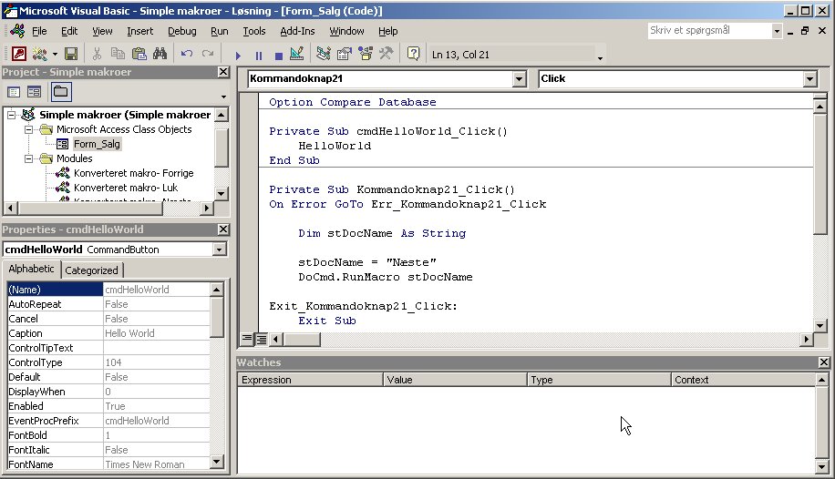
Task: Click the 'Skriv et spørgsmål' help box
Action: point(709,30)
